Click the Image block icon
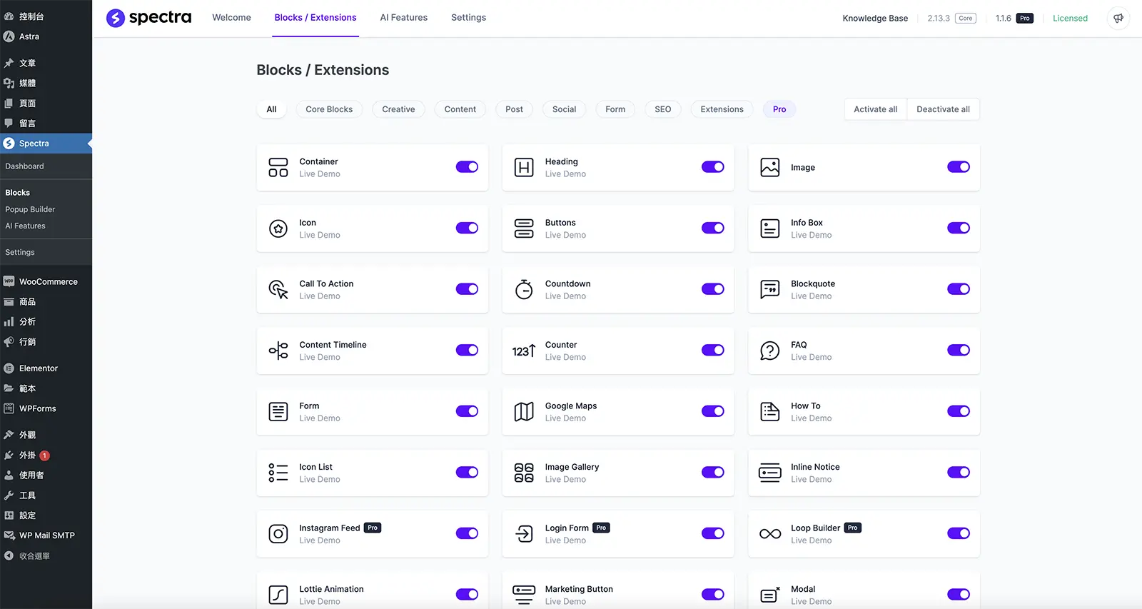 click(770, 168)
